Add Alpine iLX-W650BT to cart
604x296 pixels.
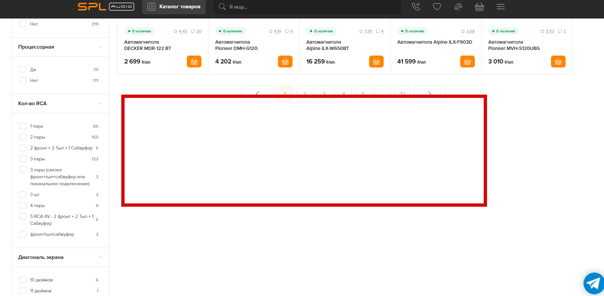click(x=376, y=62)
